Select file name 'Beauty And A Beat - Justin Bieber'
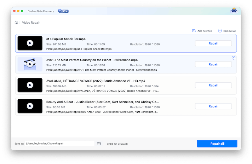This screenshot has height=164, width=252. click(x=70, y=102)
